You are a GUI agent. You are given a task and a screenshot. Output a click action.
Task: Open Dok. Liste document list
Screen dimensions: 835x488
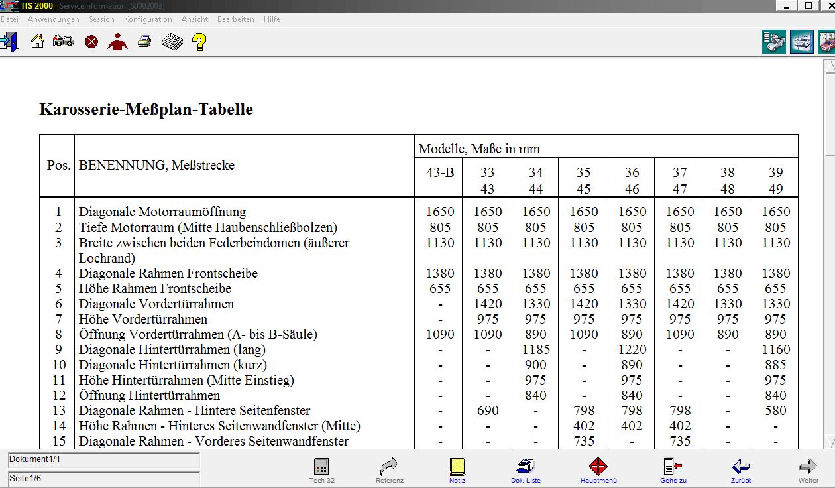pyautogui.click(x=526, y=469)
